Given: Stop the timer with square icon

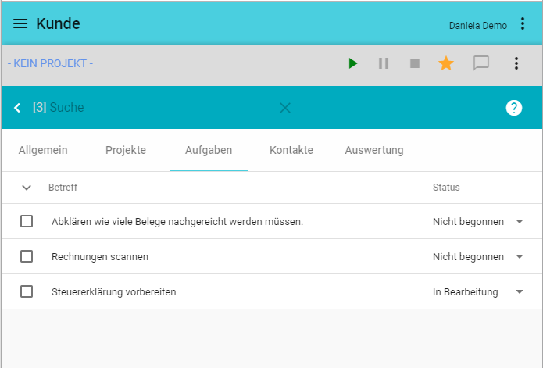Looking at the screenshot, I should click(x=415, y=63).
